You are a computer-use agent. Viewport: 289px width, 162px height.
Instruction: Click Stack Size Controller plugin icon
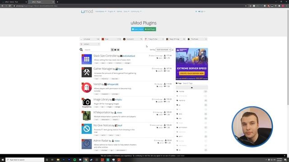point(87,59)
